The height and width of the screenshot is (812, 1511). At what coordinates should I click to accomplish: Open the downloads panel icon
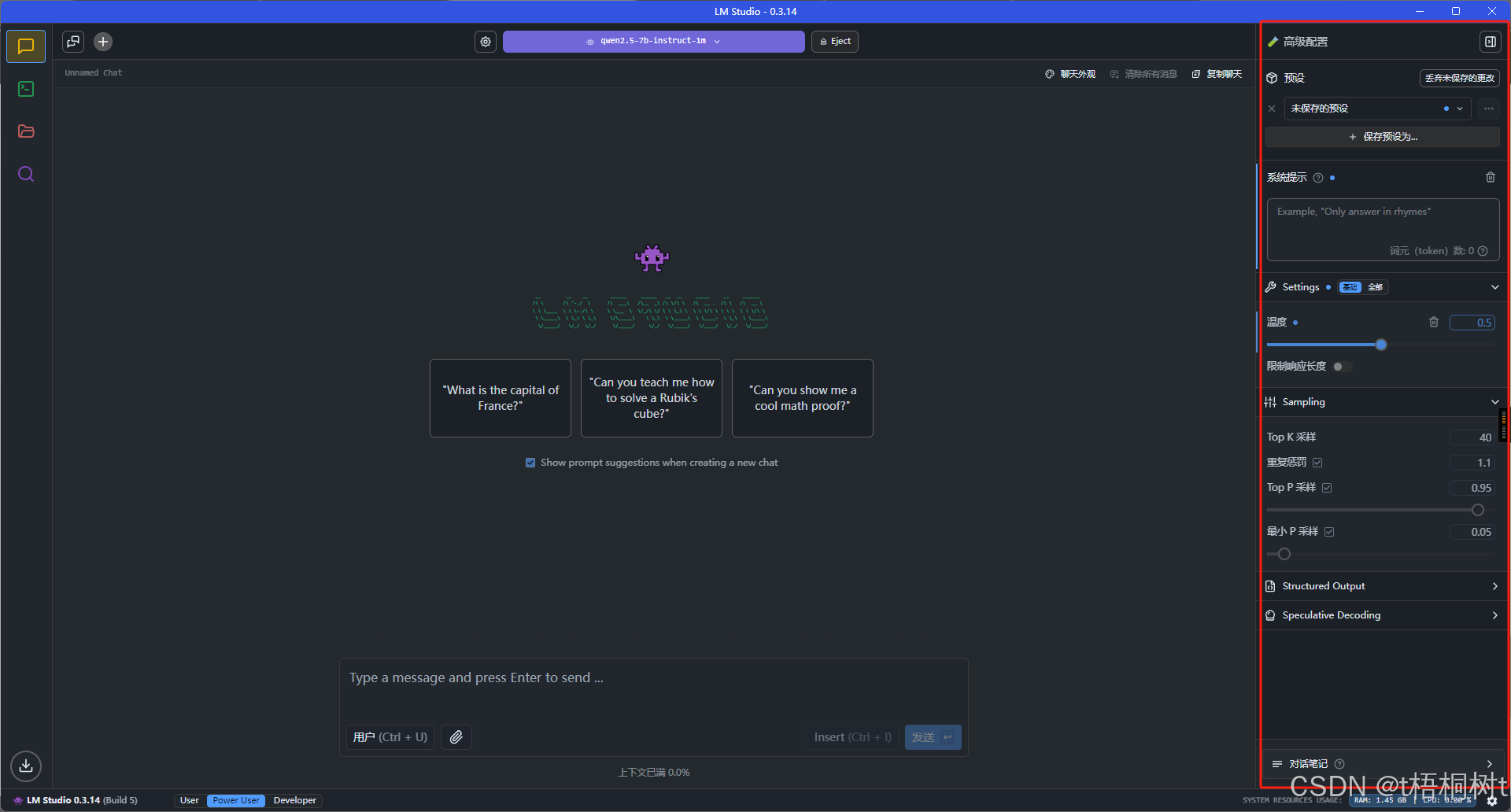[x=26, y=766]
